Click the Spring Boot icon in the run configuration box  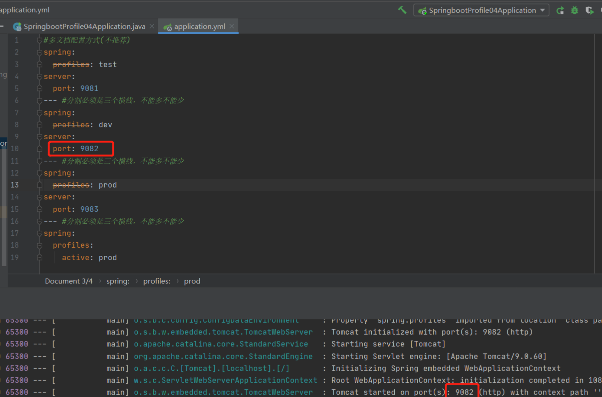(422, 11)
